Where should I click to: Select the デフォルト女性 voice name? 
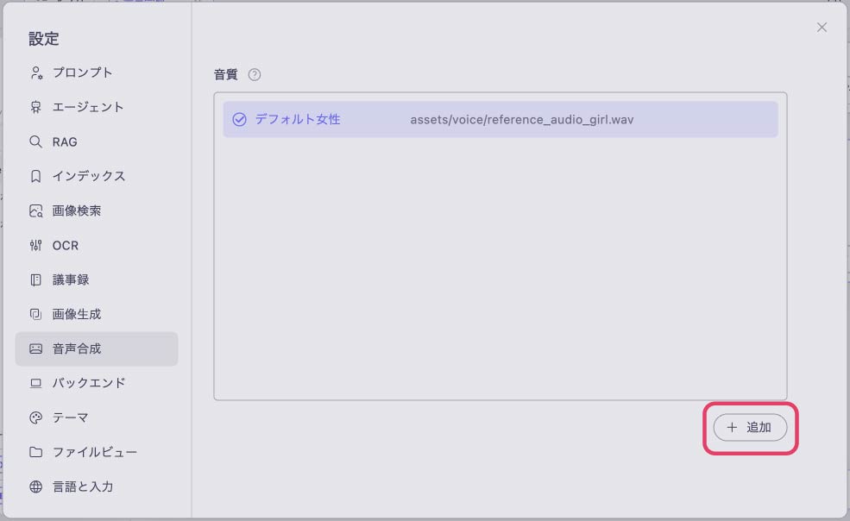pos(298,119)
